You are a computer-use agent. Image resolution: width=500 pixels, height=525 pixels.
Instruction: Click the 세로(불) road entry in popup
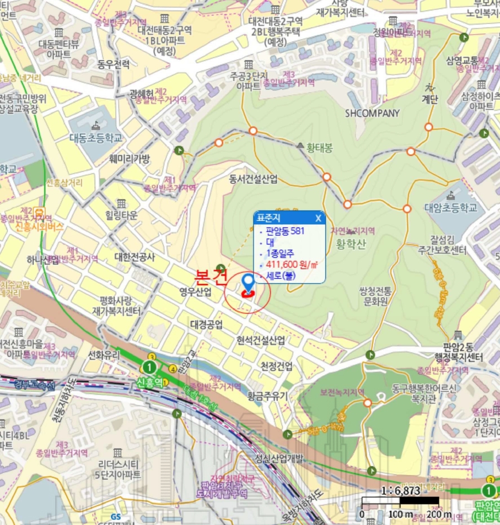[x=281, y=276]
